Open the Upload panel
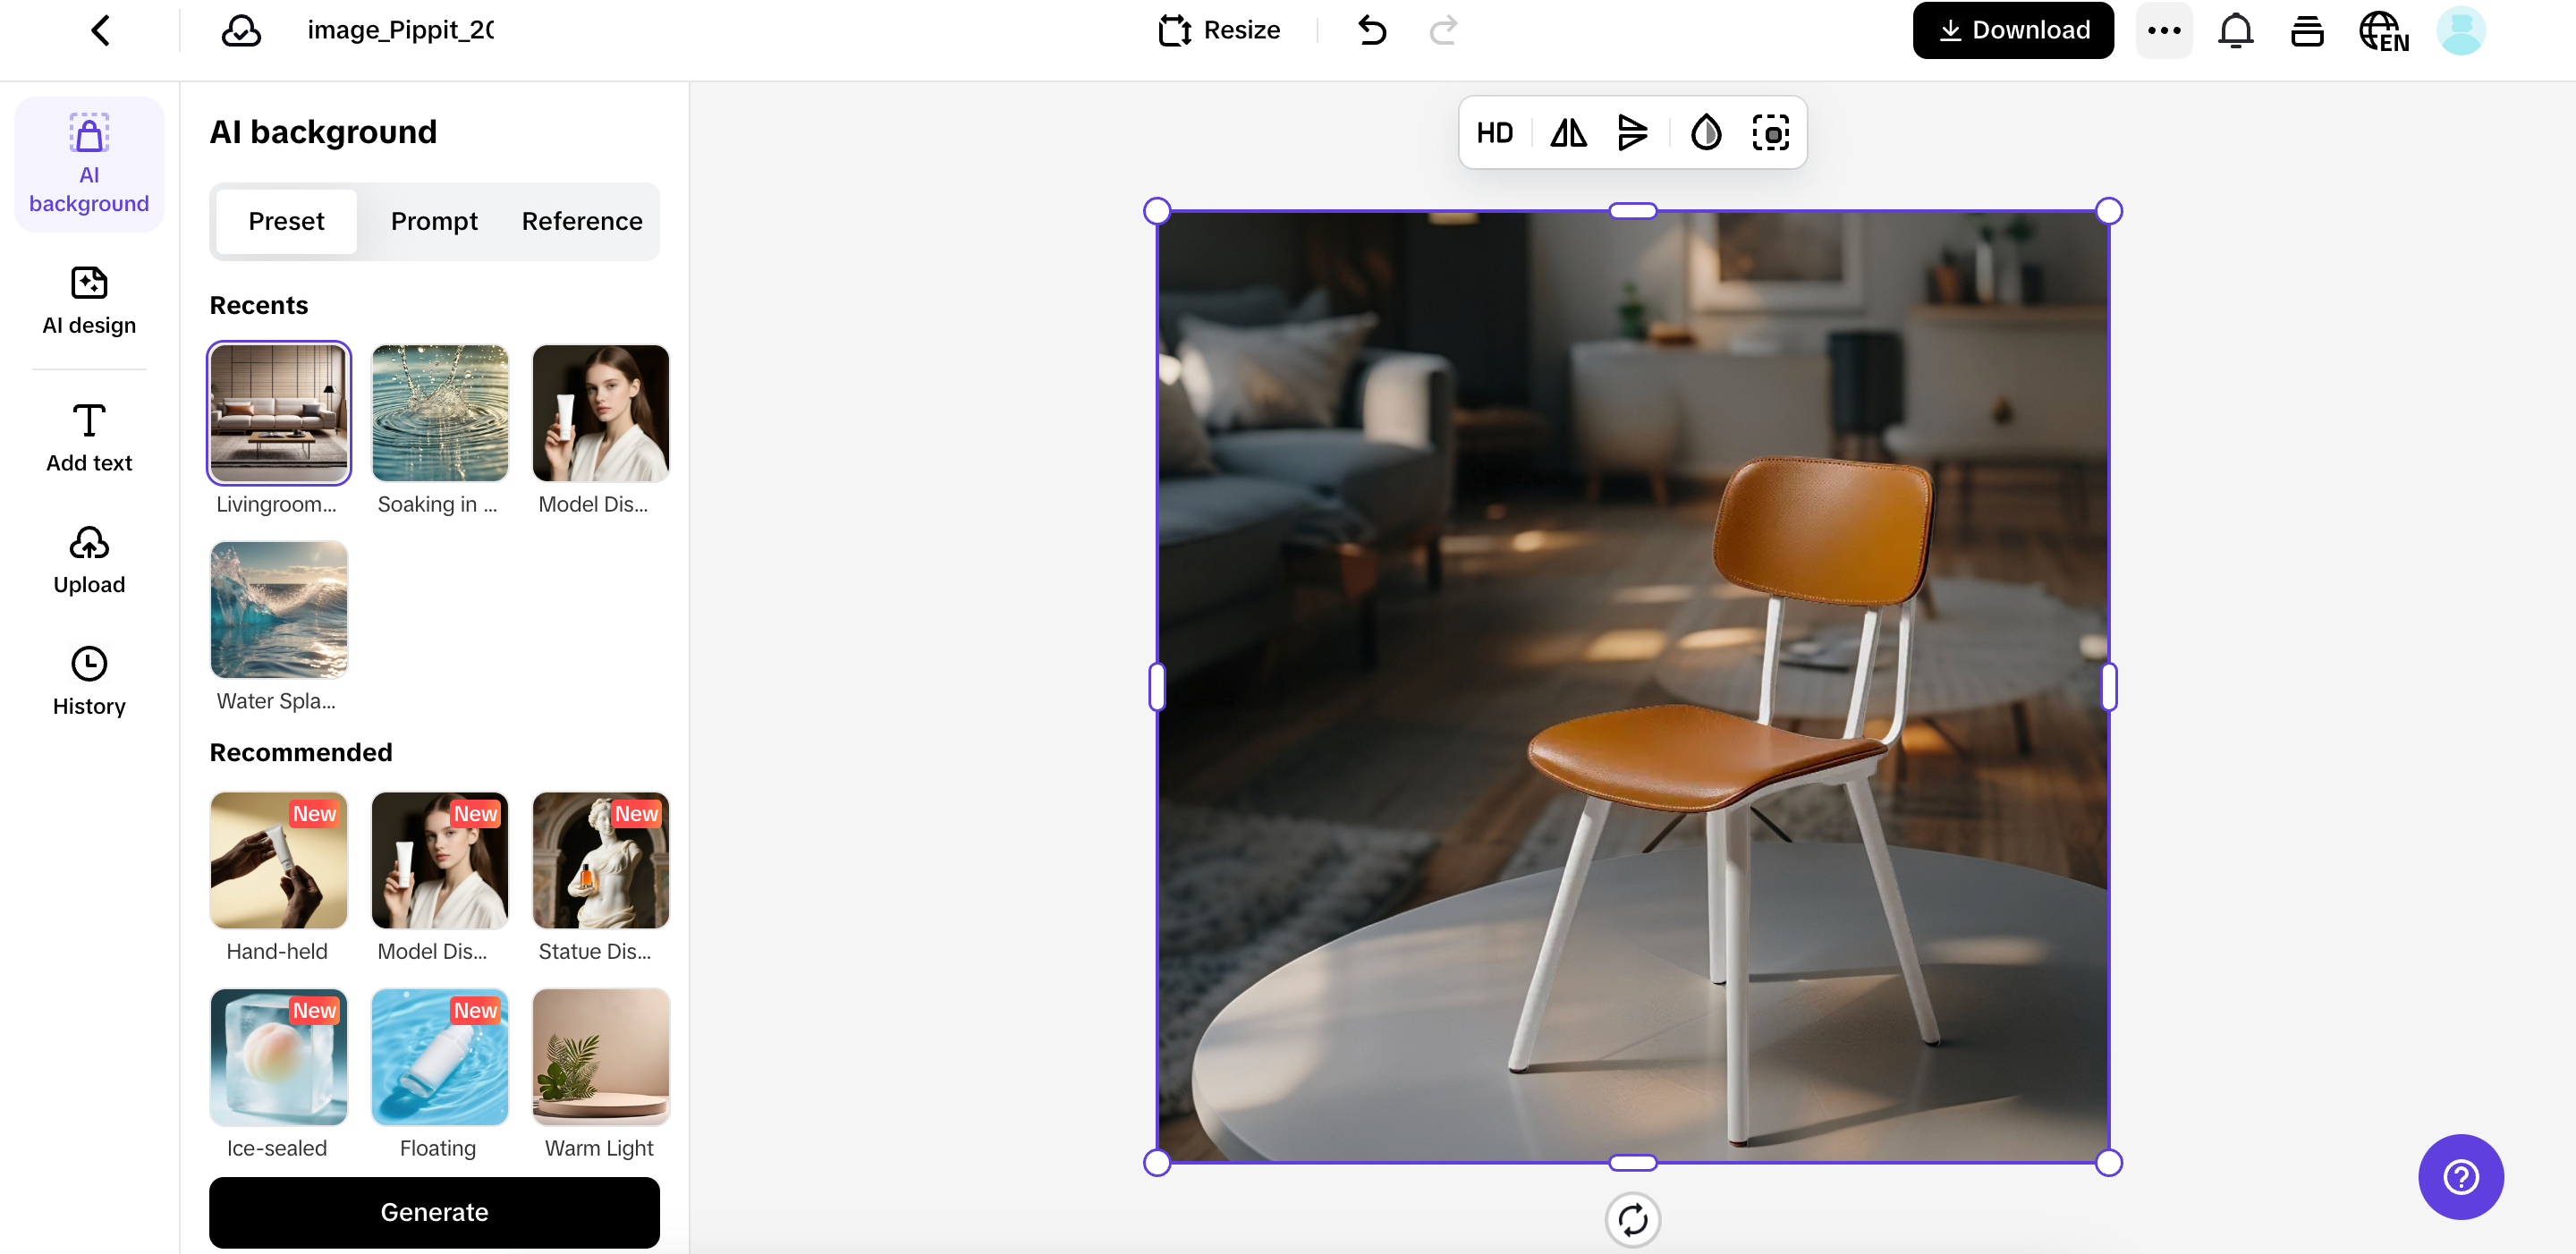Image resolution: width=2576 pixels, height=1254 pixels. pyautogui.click(x=88, y=560)
